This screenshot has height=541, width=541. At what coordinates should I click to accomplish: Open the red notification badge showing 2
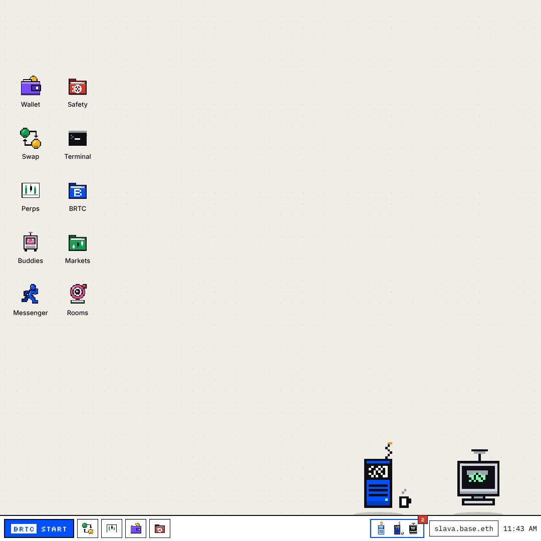[423, 519]
